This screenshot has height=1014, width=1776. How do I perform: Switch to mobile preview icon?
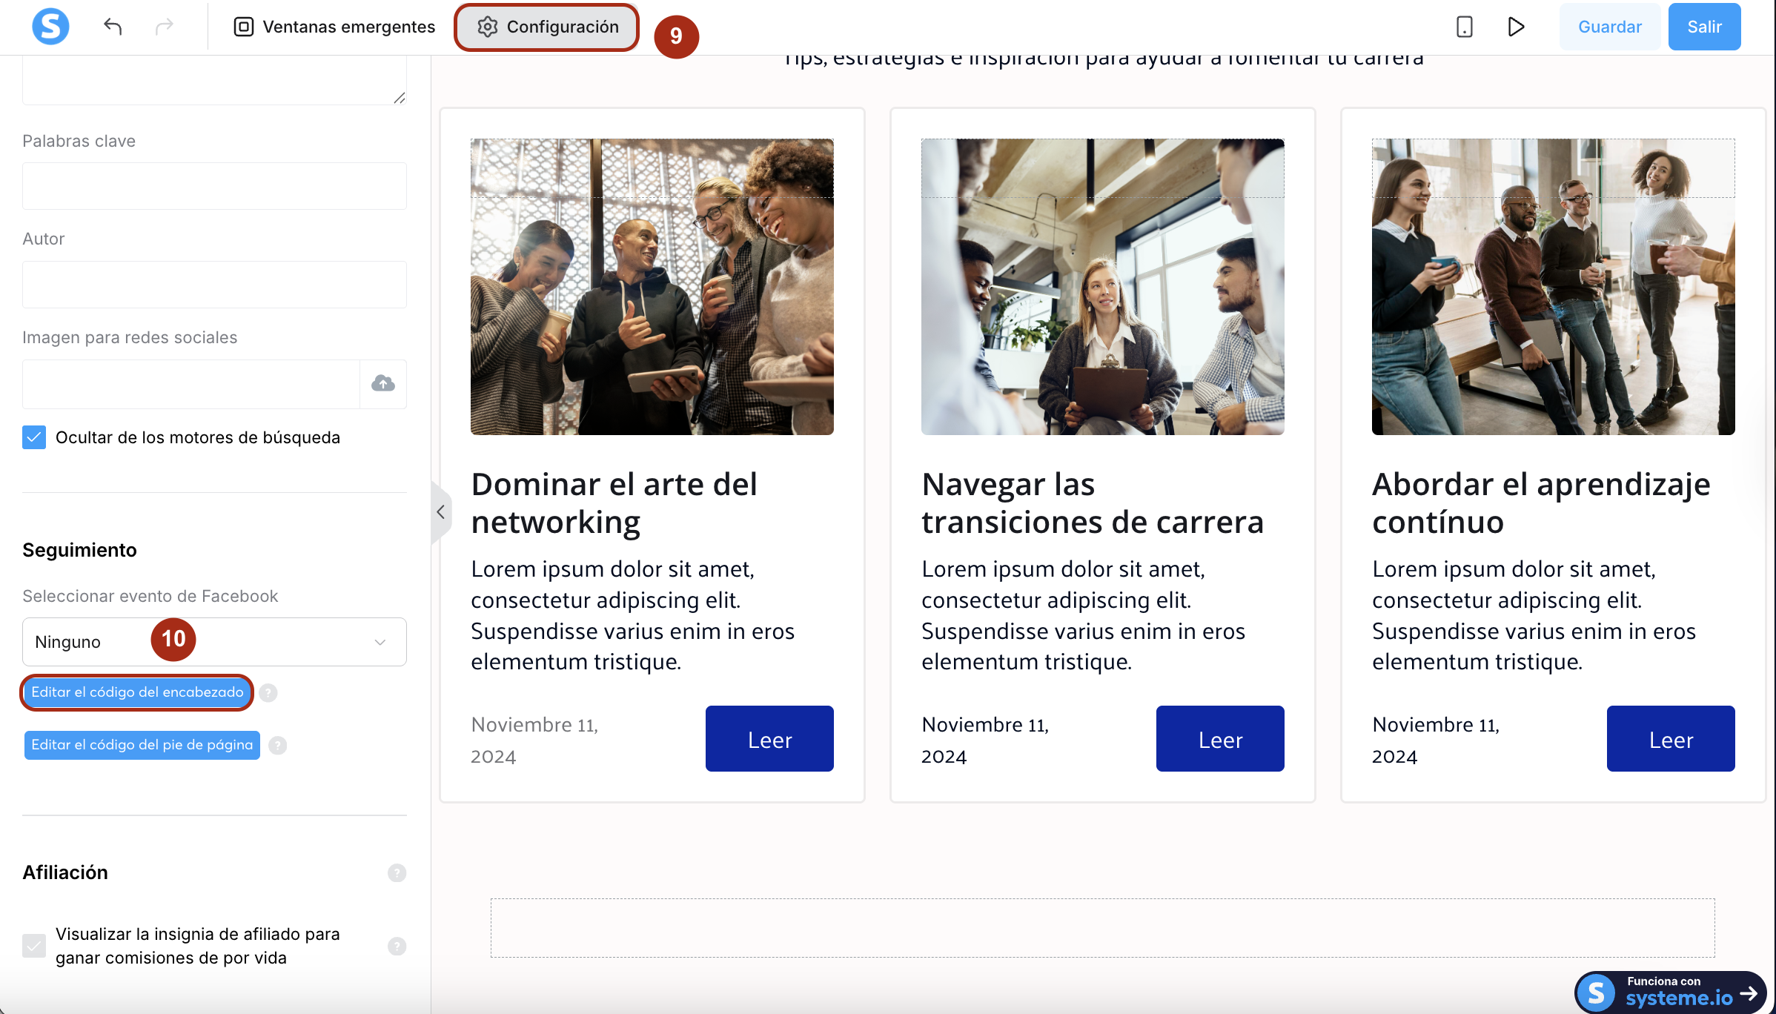[x=1464, y=27]
